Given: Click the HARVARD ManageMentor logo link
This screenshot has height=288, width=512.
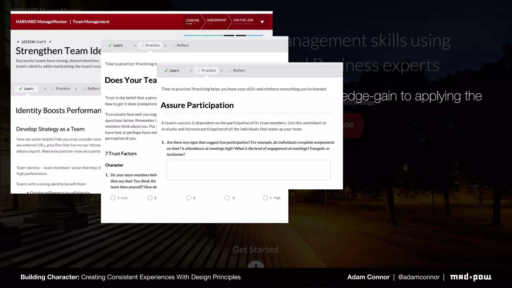Looking at the screenshot, I should click(41, 22).
